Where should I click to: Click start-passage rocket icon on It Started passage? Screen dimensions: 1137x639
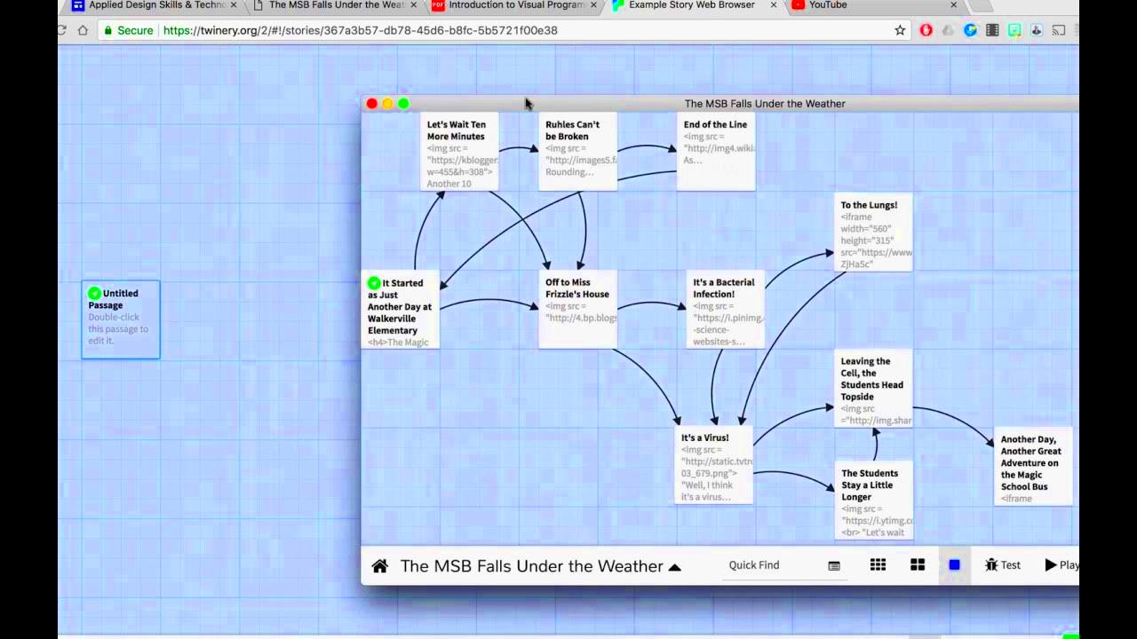tap(374, 283)
